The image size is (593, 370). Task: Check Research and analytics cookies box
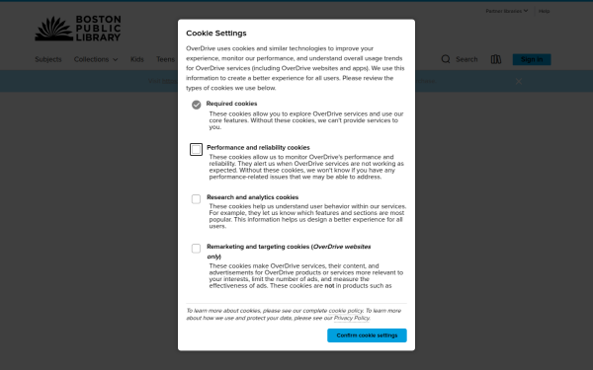[x=196, y=199]
